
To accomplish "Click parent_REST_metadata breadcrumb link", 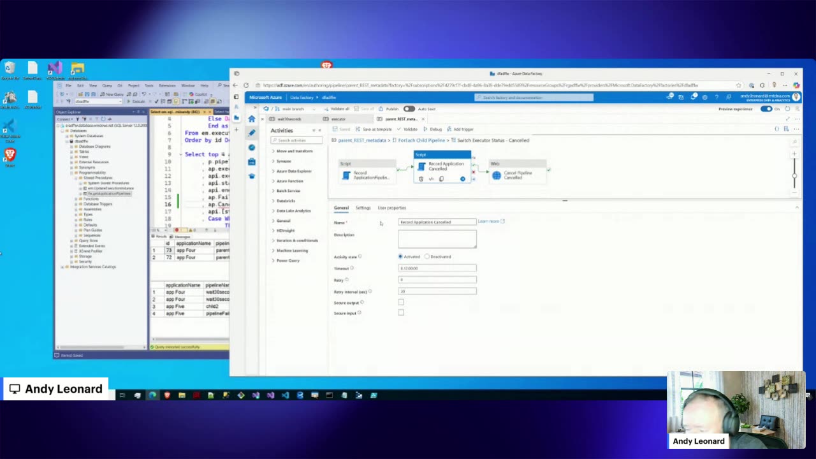I will point(362,140).
